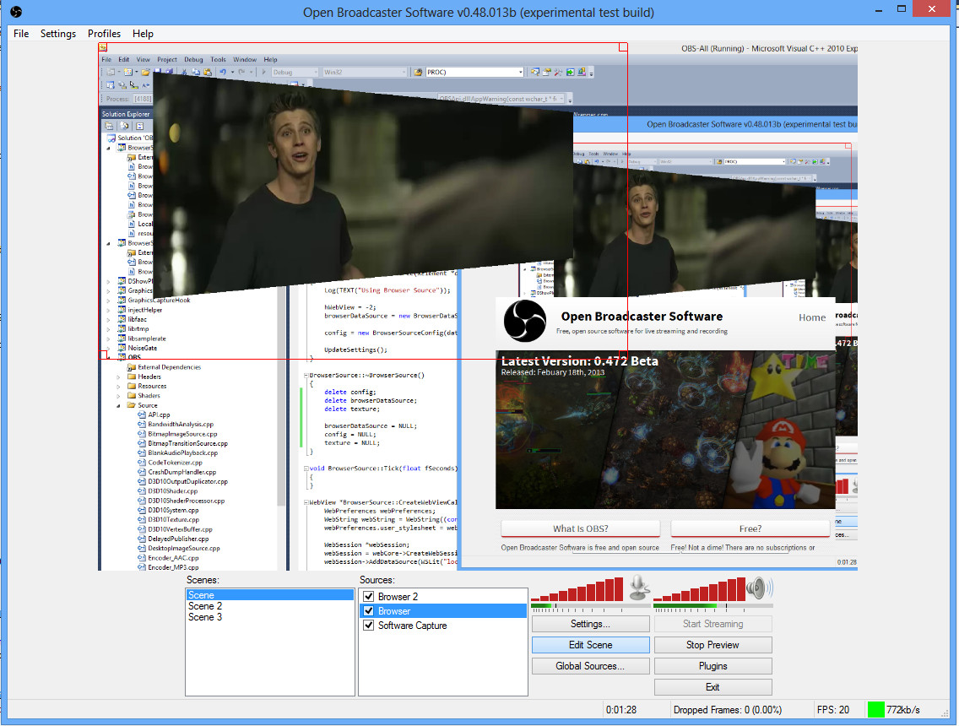Click the Plugins button

[x=712, y=665]
